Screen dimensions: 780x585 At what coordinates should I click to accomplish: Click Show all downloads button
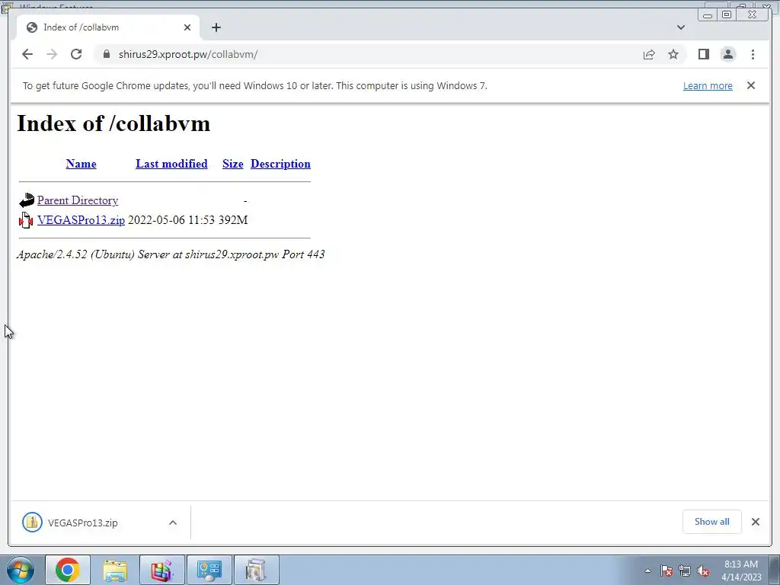coord(712,522)
